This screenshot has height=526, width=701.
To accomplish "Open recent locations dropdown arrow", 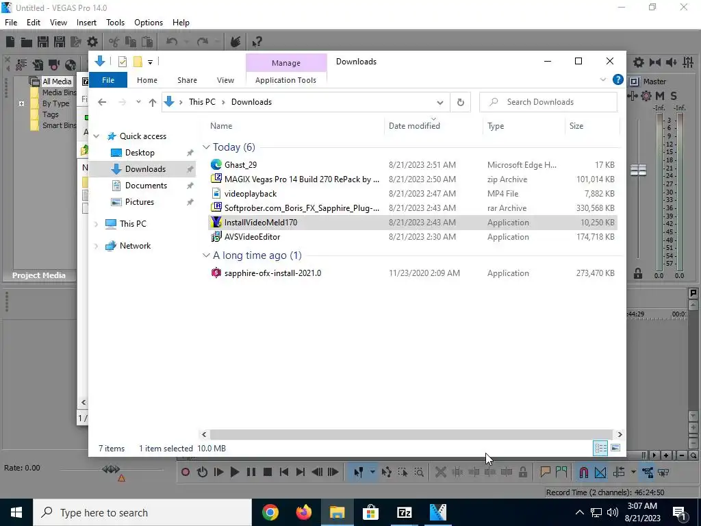I will point(138,102).
